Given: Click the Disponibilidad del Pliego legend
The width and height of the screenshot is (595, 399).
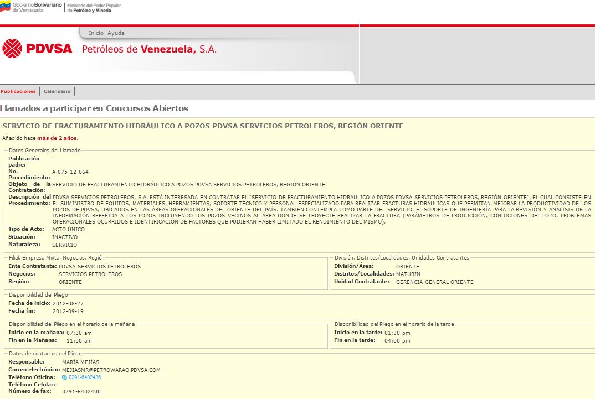Looking at the screenshot, I should (x=38, y=295).
